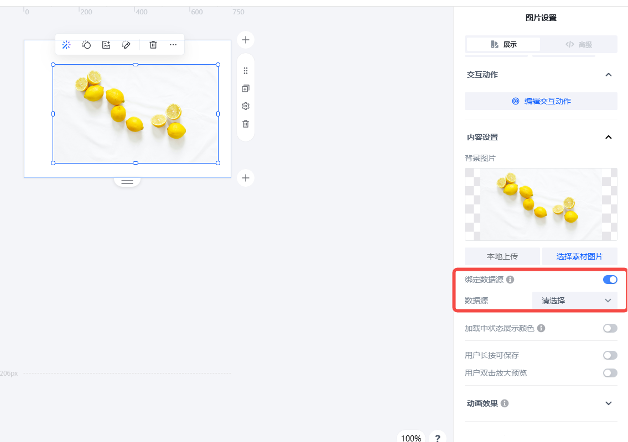
Task: Delete image using toolbar trash icon
Action: (153, 45)
